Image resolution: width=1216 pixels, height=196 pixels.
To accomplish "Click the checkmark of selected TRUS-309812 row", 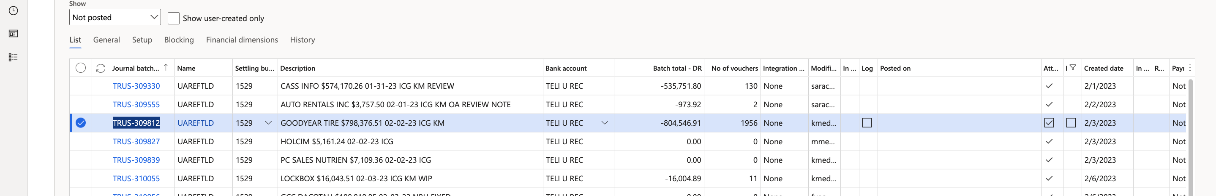I will pos(81,123).
